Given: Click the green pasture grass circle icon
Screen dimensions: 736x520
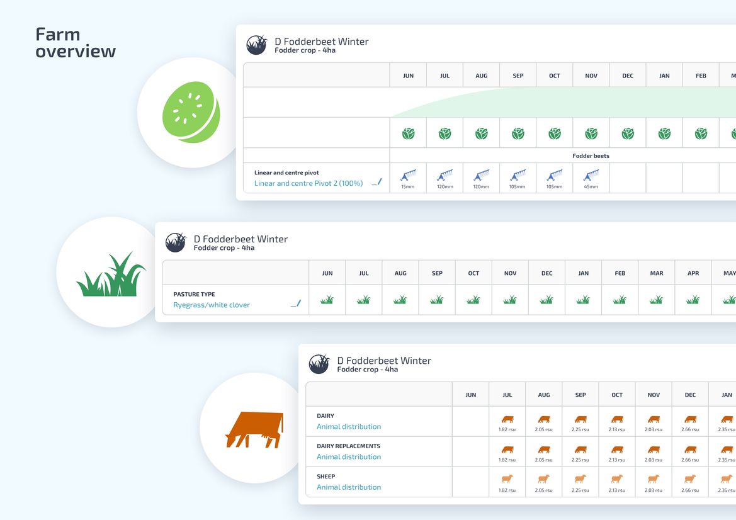Looking at the screenshot, I should tap(111, 274).
